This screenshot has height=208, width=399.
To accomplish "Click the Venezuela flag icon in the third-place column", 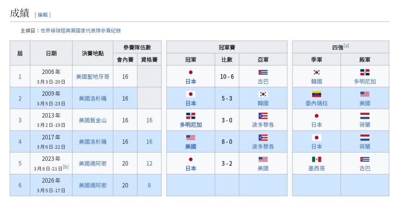I will [317, 94].
